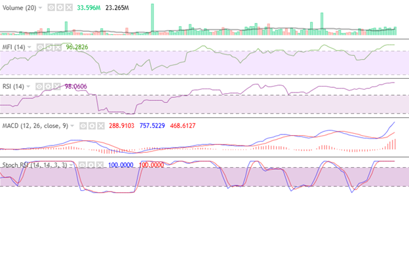409x261 pixels.
Task: Open RSI indicator settings gear
Action: tap(48, 87)
